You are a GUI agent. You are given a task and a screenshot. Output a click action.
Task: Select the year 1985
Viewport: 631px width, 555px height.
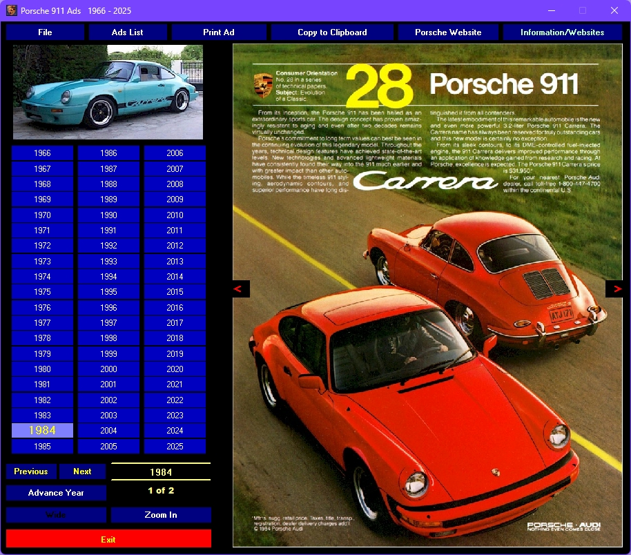[x=42, y=447]
